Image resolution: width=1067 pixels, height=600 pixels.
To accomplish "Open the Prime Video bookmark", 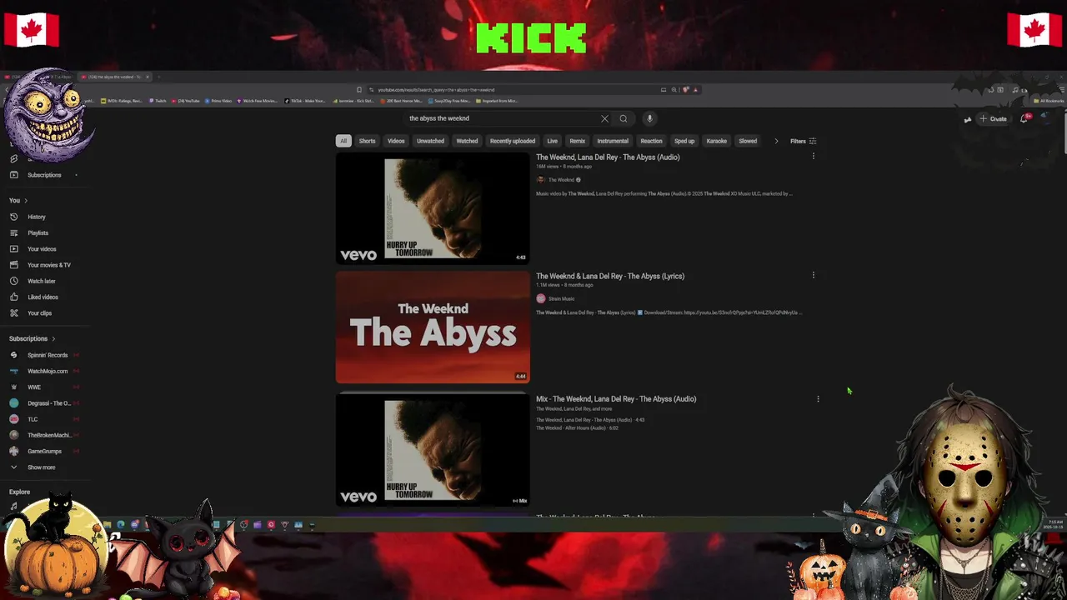I will [218, 101].
